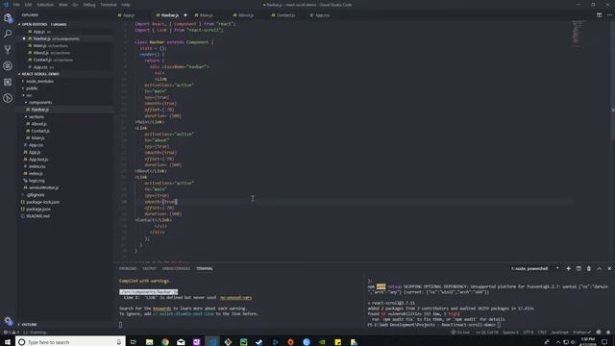Open the Debug menu
The width and height of the screenshot is (615, 346).
(x=89, y=5)
